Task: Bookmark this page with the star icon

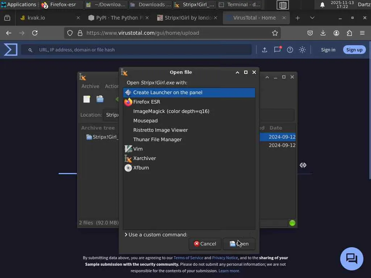Action: (275, 33)
